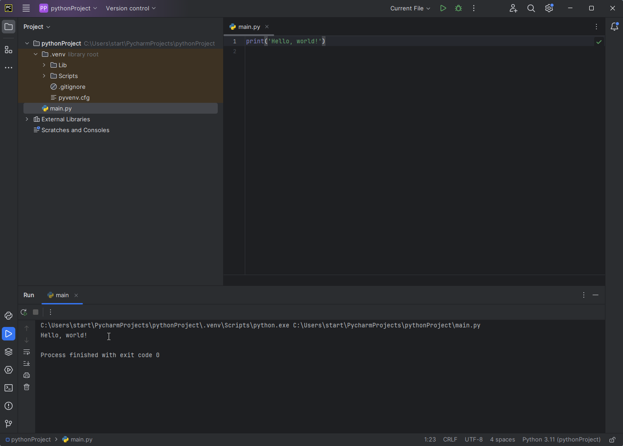Viewport: 623px width, 446px height.
Task: Toggle Run tool window icon in sidebar
Action: point(9,334)
